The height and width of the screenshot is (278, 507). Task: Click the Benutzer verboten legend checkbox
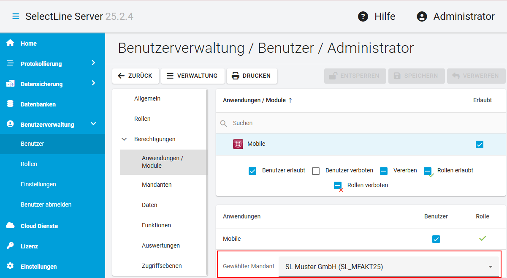click(316, 171)
